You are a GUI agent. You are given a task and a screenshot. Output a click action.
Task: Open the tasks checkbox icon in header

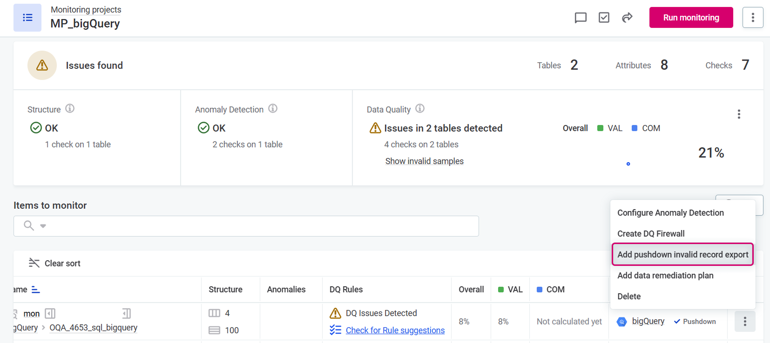(604, 18)
